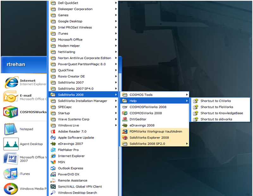The image size is (253, 196).
Task: Click the Apple Software Update icon
Action: point(53,138)
